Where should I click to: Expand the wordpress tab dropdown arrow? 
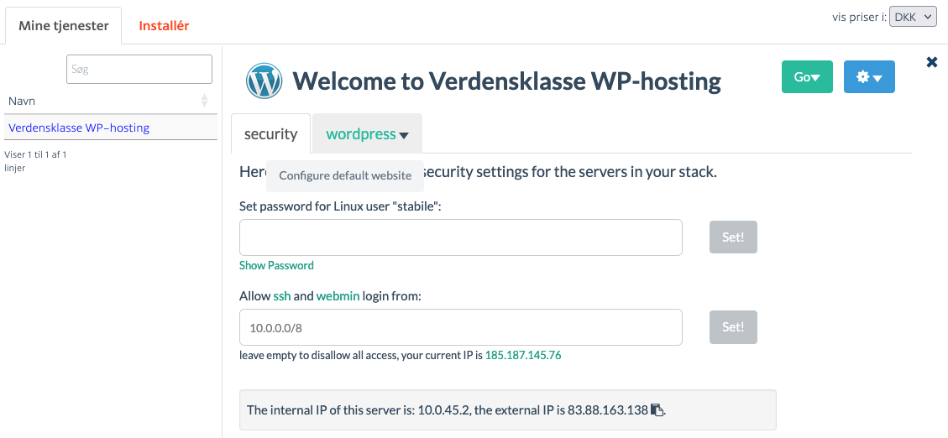point(404,135)
